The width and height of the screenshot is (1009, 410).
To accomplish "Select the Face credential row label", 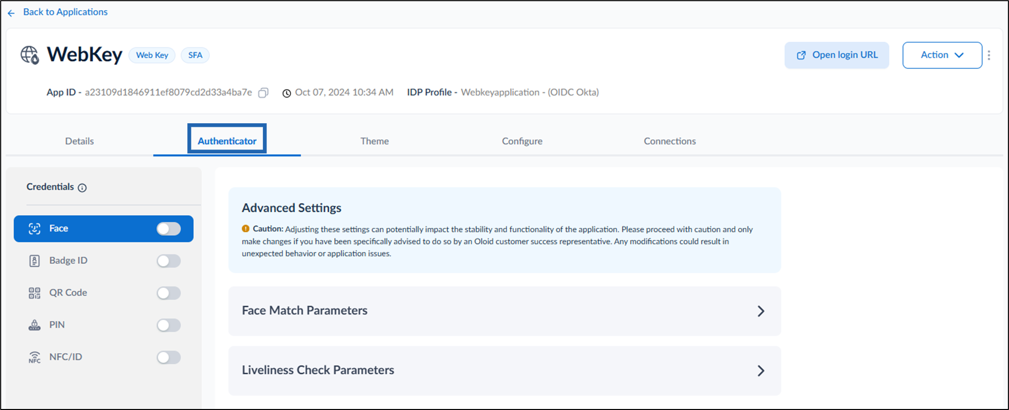I will [x=58, y=228].
